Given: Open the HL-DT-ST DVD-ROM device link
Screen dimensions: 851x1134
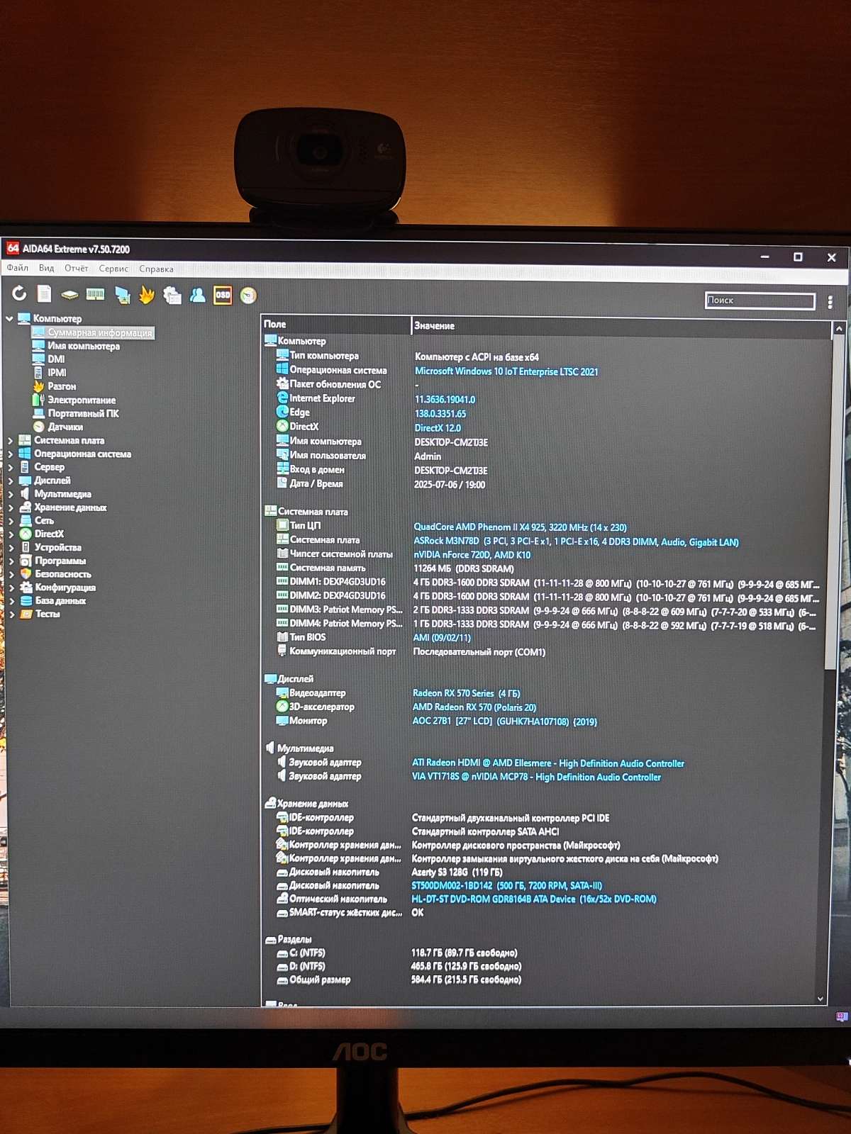Looking at the screenshot, I should coord(534,899).
